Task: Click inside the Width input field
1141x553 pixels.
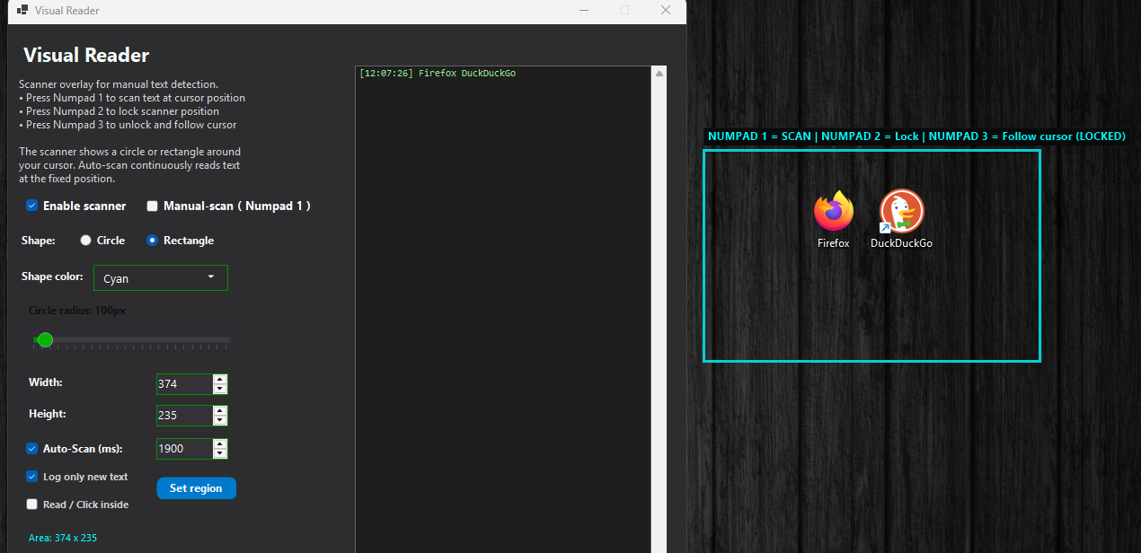Action: pyautogui.click(x=184, y=383)
